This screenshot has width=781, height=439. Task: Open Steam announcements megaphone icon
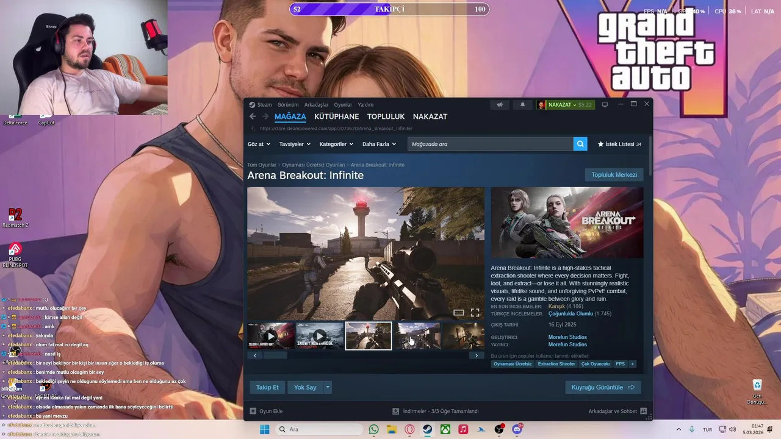pyautogui.click(x=500, y=105)
